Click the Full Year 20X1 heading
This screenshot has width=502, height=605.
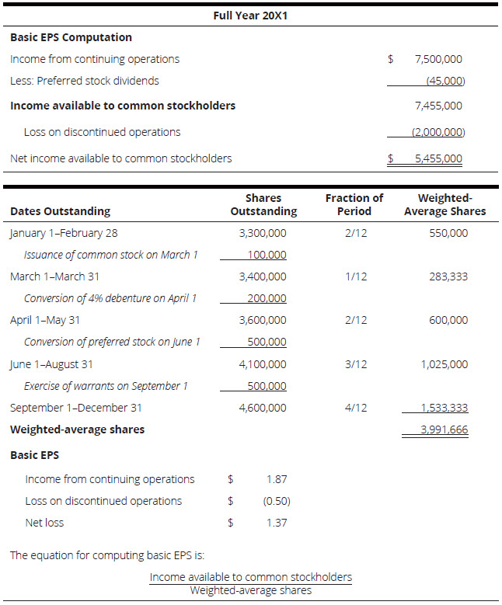[250, 15]
